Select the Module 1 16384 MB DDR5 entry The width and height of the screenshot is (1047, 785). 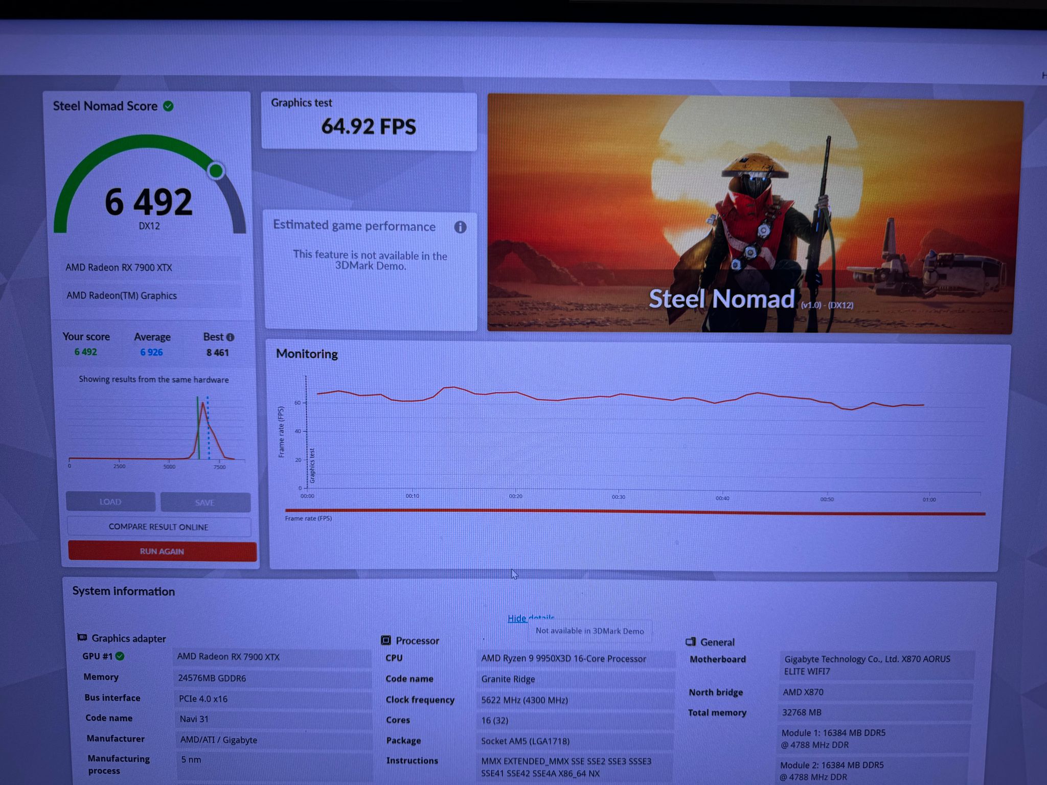833,738
